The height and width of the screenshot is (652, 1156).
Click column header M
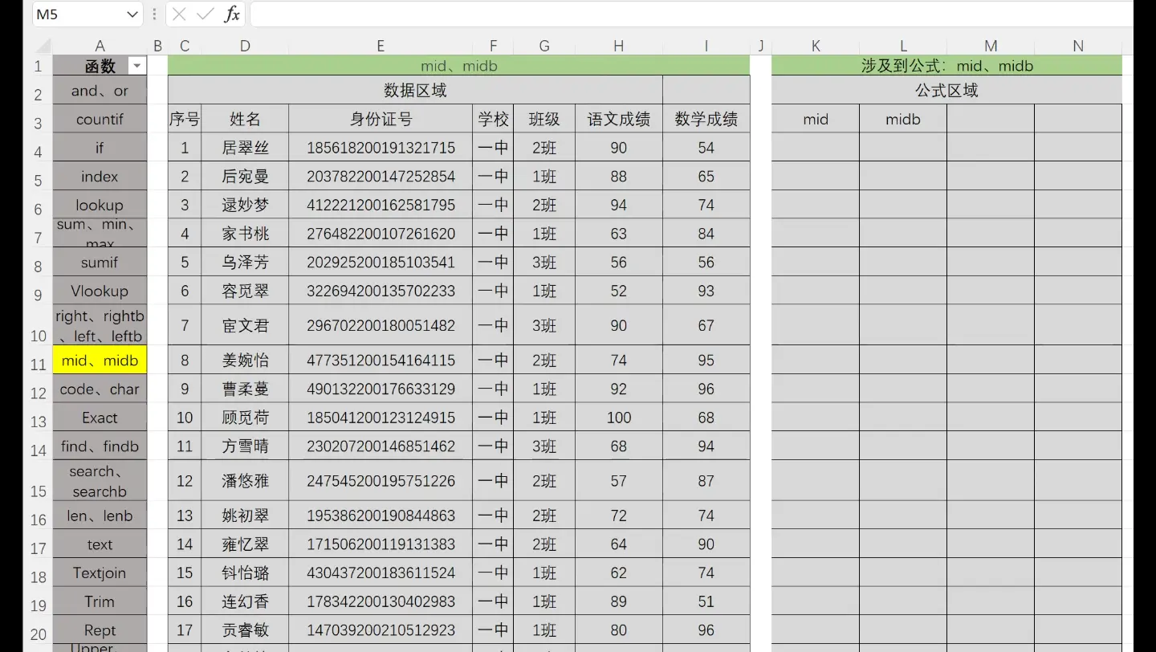(x=991, y=46)
